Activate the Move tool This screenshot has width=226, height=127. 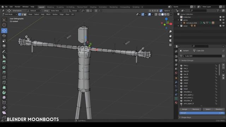(4, 31)
